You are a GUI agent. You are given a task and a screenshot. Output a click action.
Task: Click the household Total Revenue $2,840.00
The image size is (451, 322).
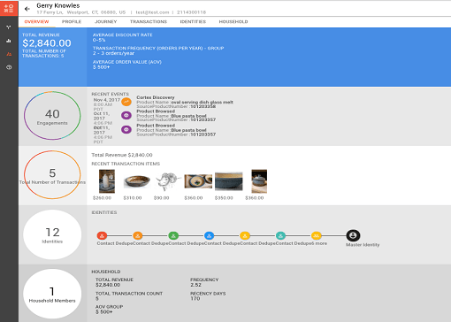click(108, 285)
